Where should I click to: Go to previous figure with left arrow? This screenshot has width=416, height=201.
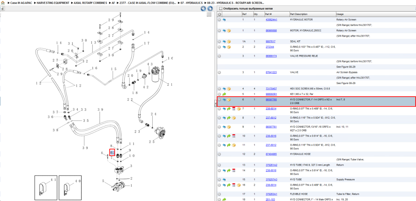click(x=203, y=9)
